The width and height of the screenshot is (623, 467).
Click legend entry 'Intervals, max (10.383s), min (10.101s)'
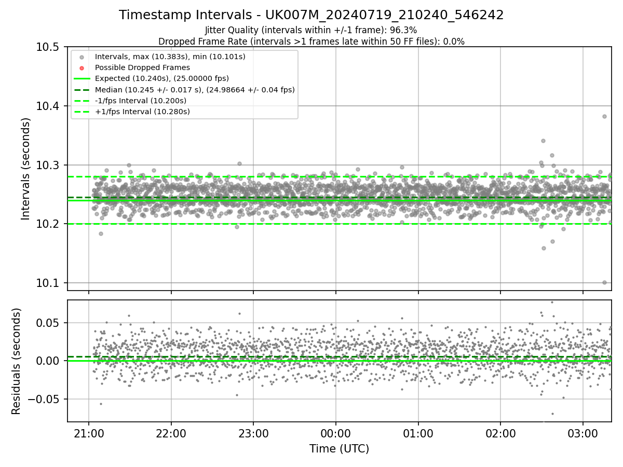coord(170,56)
